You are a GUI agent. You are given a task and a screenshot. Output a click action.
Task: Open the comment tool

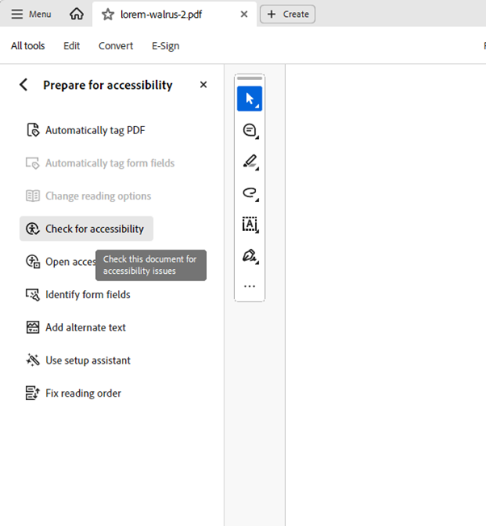click(x=249, y=130)
